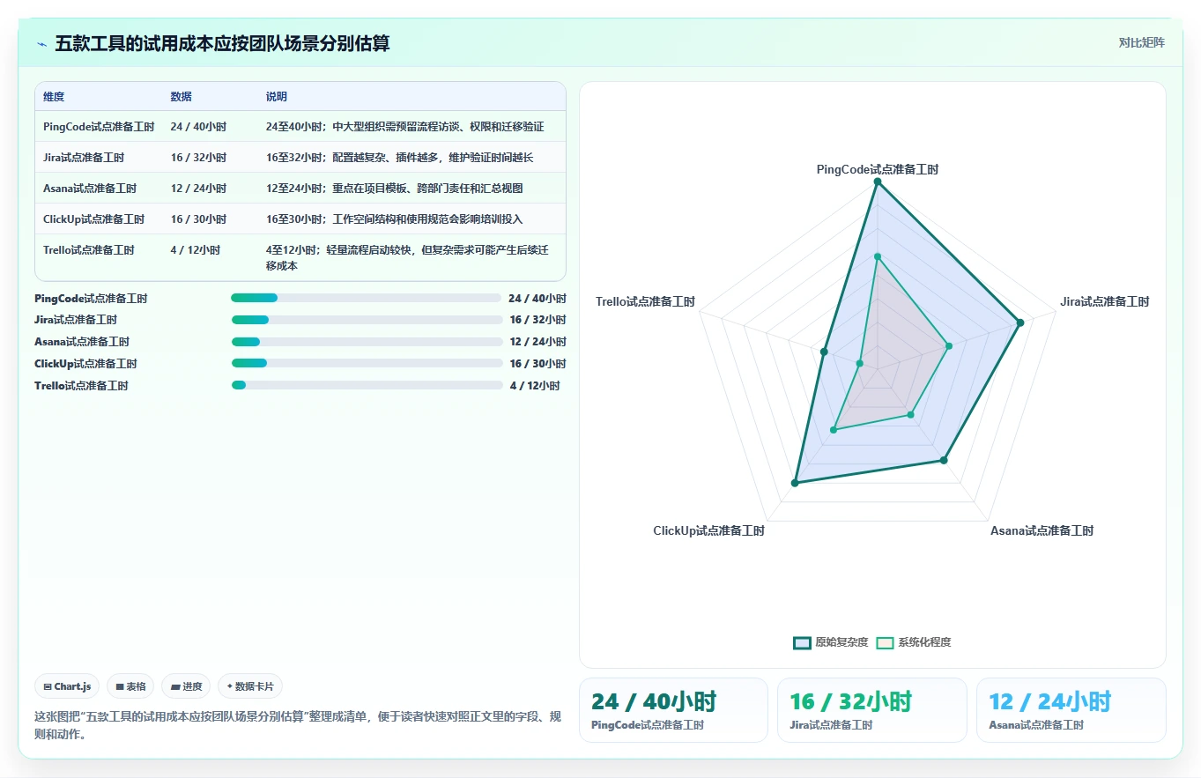Image resolution: width=1201 pixels, height=778 pixels.
Task: Click the description starting with 16至30小时
Action: [395, 219]
